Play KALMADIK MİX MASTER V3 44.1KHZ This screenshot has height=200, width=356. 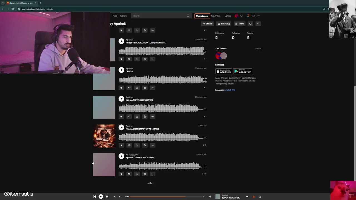pyautogui.click(x=121, y=127)
